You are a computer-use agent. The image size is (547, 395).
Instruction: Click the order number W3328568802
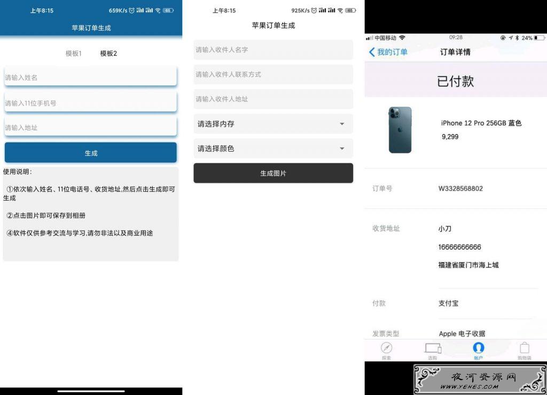click(460, 188)
